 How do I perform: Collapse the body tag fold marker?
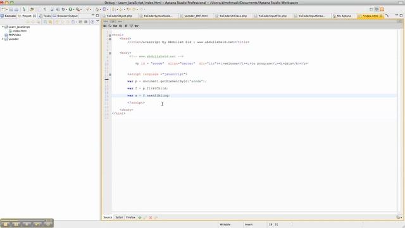click(x=110, y=53)
